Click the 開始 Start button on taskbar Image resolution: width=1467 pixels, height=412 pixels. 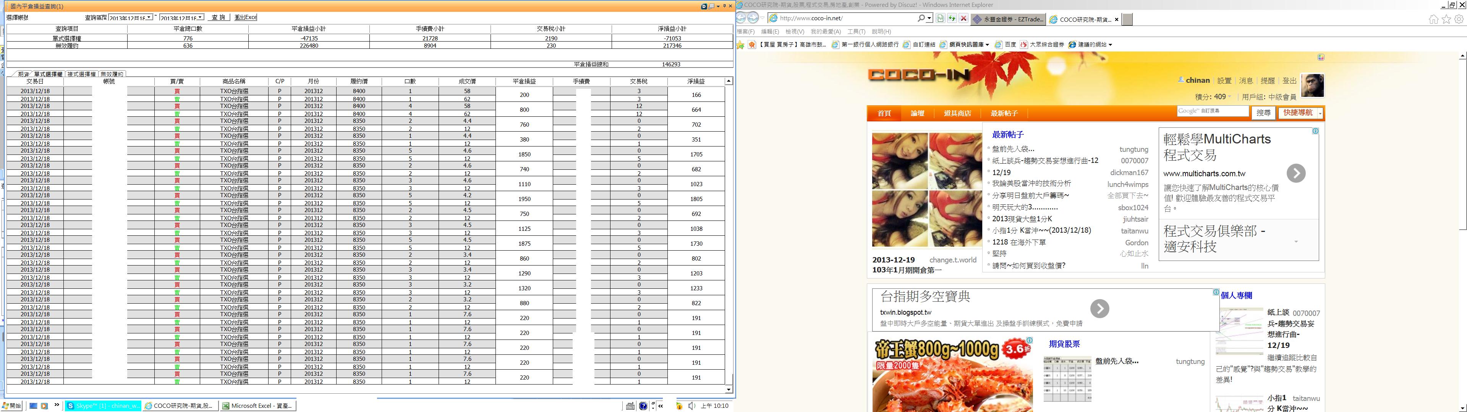(x=11, y=406)
